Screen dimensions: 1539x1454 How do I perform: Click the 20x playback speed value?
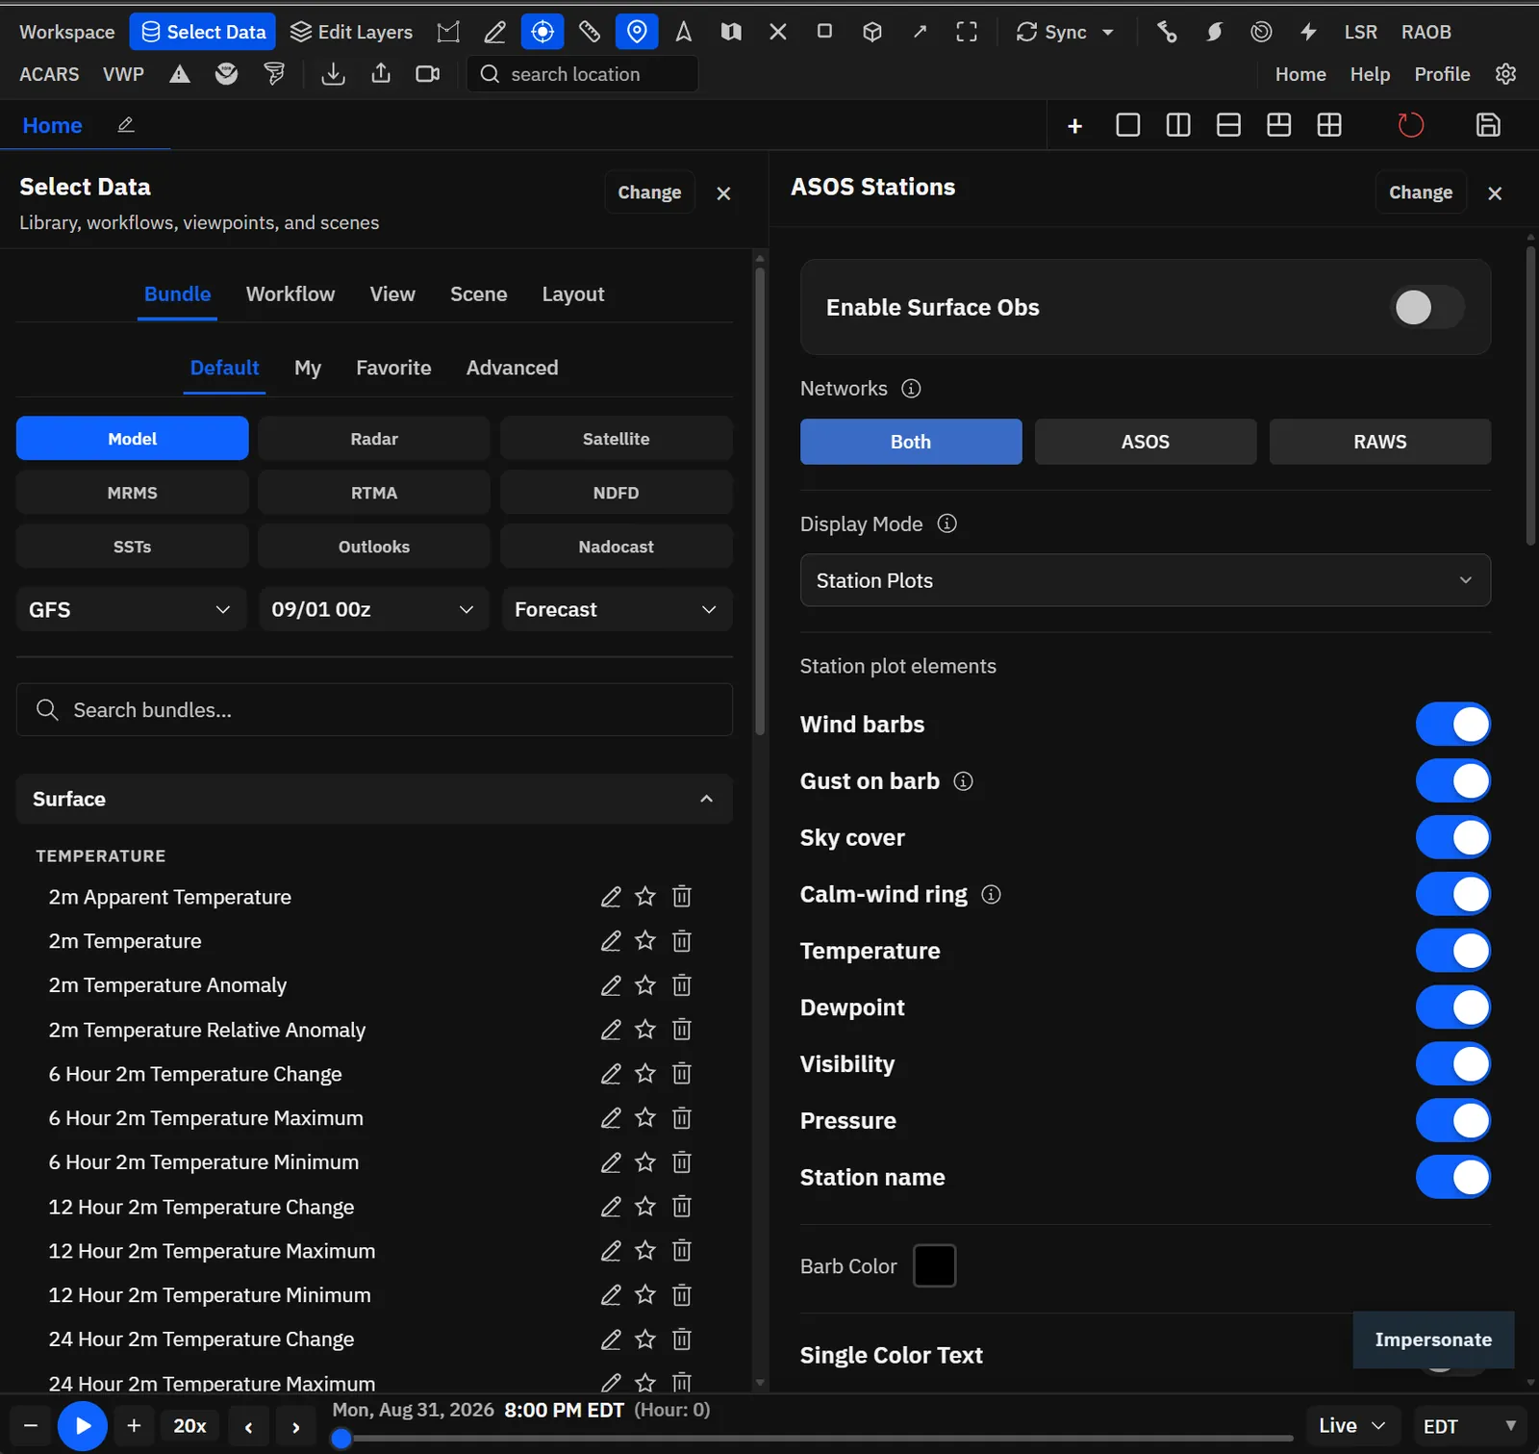(x=189, y=1426)
